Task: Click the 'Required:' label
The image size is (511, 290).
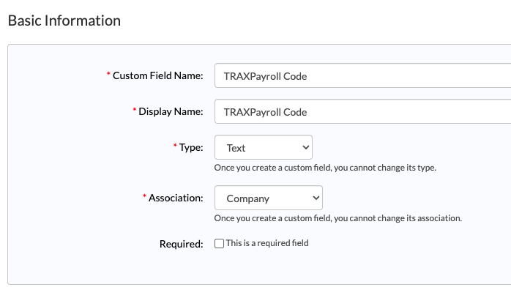Action: (x=182, y=244)
